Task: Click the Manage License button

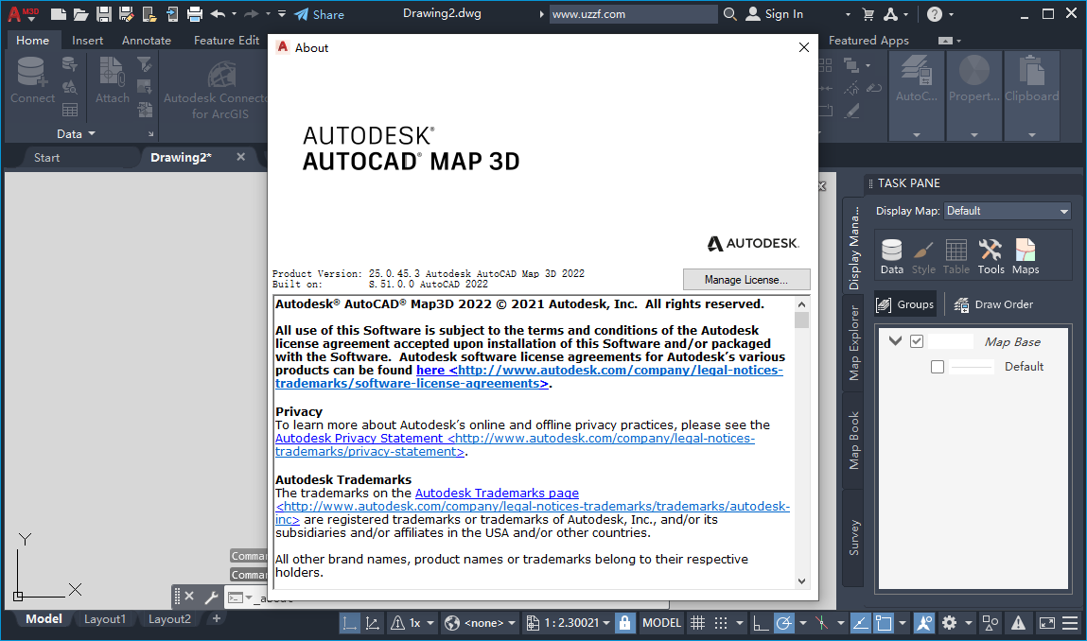Action: point(746,279)
